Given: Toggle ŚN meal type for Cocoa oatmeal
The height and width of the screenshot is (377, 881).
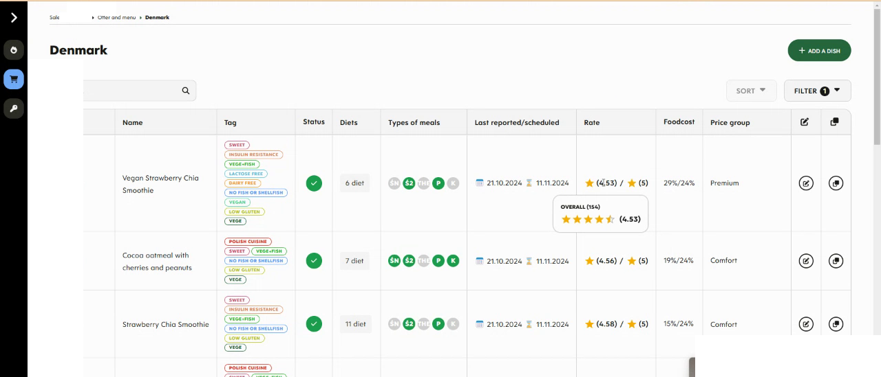Looking at the screenshot, I should tap(394, 261).
